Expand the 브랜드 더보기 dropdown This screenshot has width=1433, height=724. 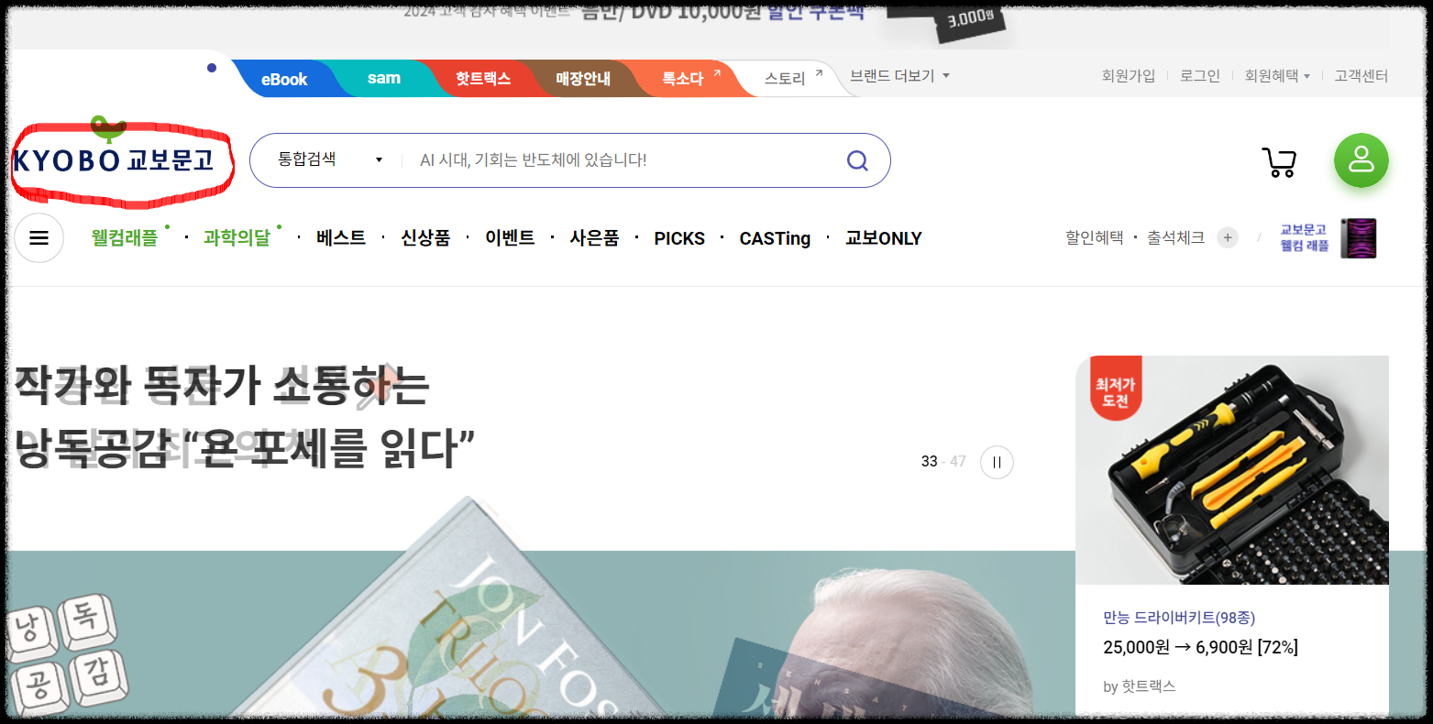click(899, 75)
